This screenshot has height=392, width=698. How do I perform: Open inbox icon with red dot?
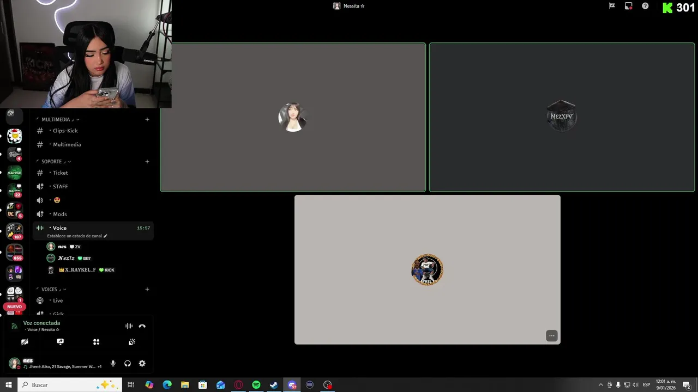pos(629,6)
